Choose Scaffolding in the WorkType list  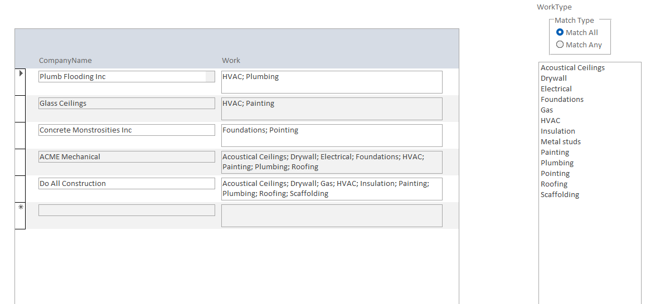tap(560, 195)
